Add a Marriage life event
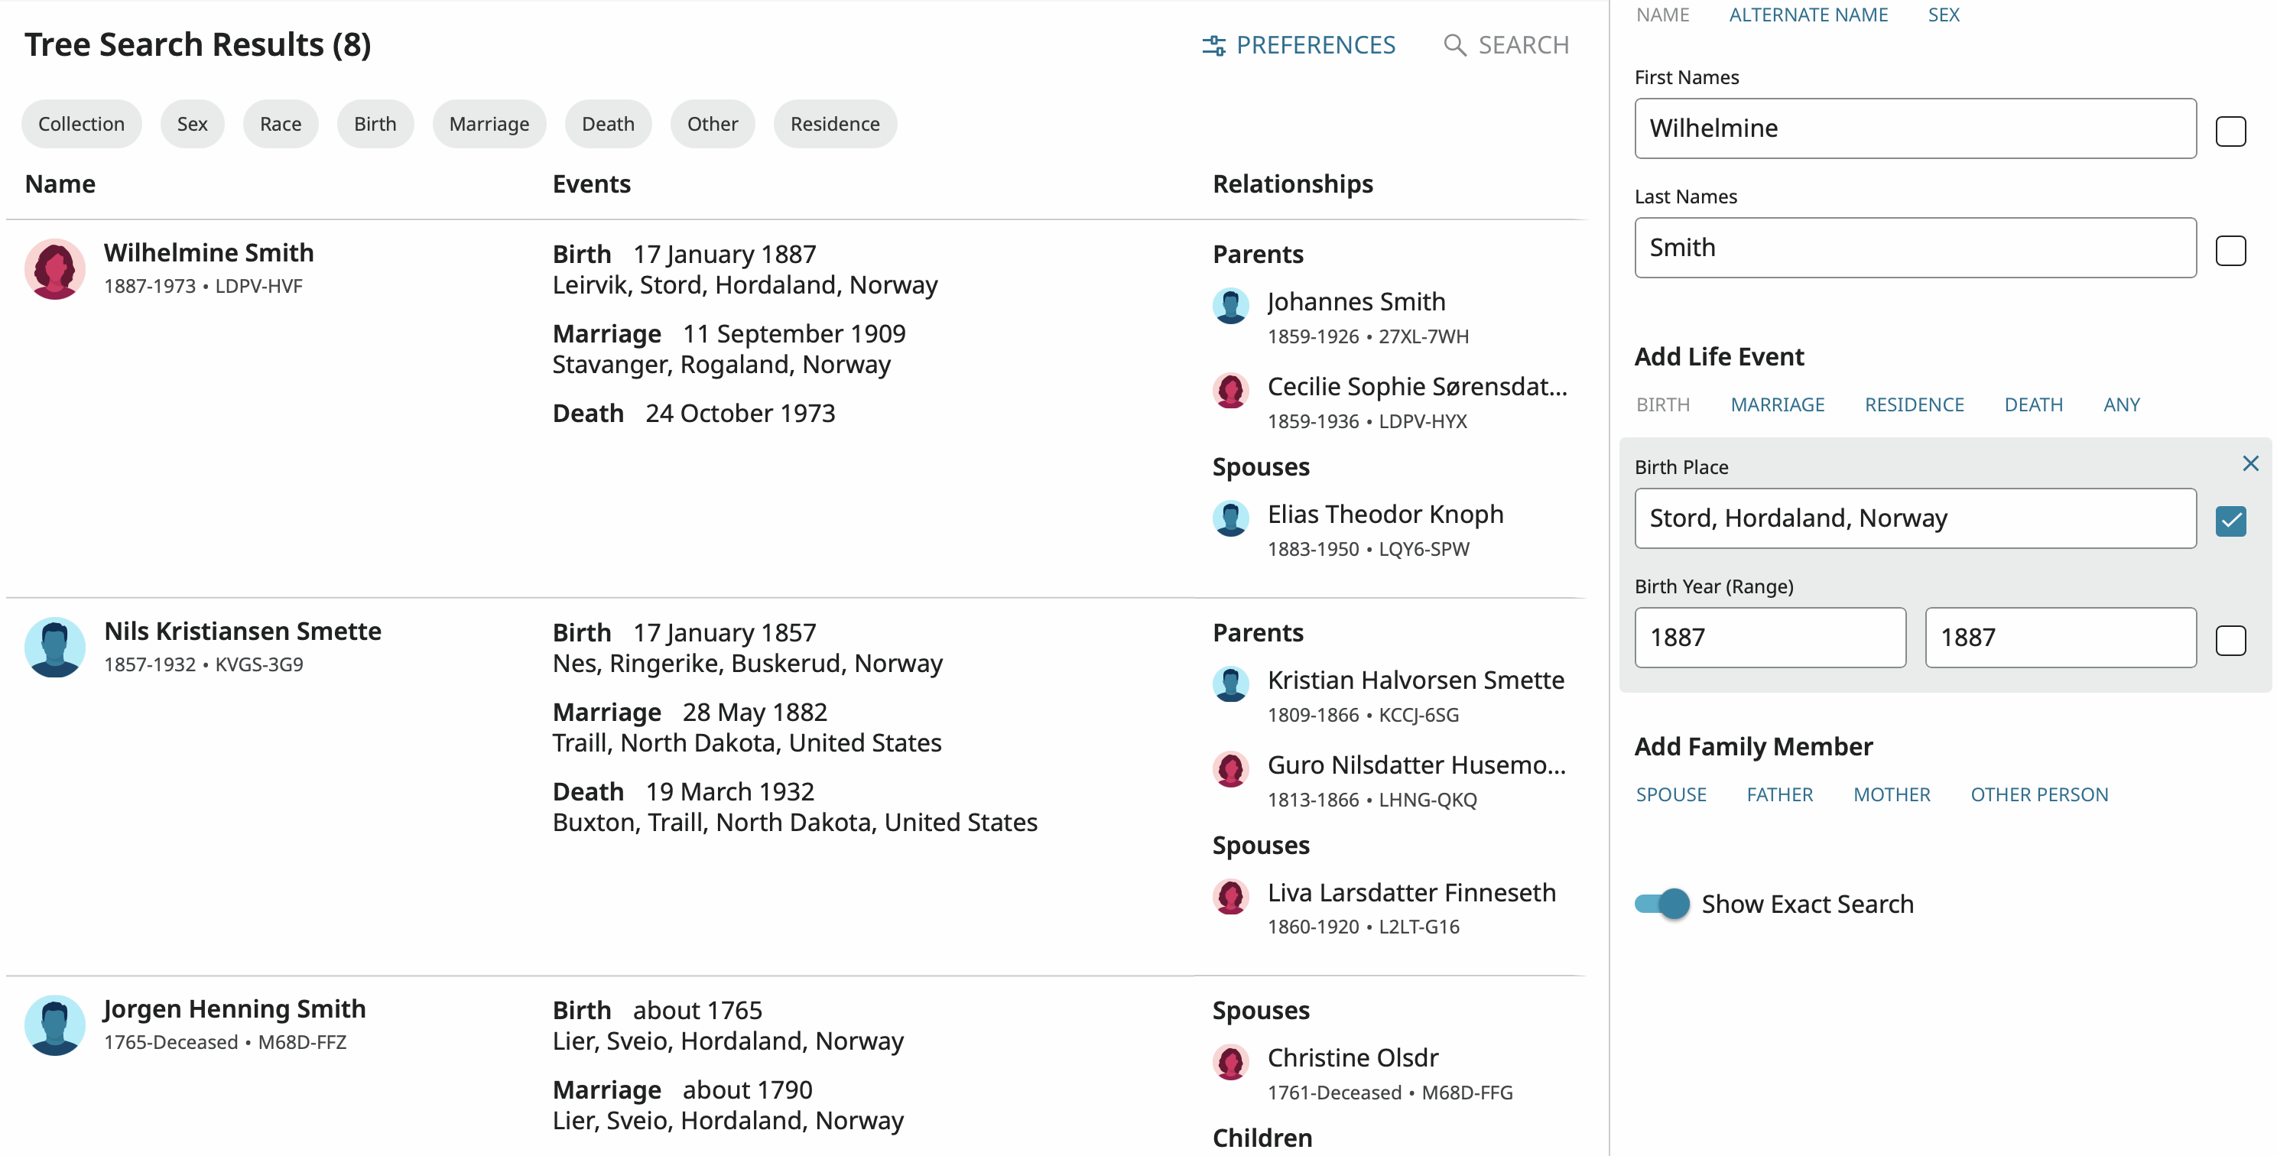The height and width of the screenshot is (1156, 2277). coord(1777,404)
